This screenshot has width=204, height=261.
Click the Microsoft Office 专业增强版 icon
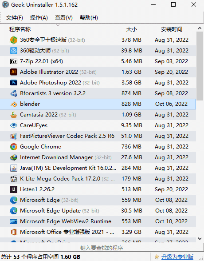coord(14,232)
